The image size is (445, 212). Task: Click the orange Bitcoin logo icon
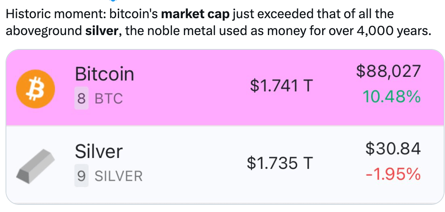35,88
